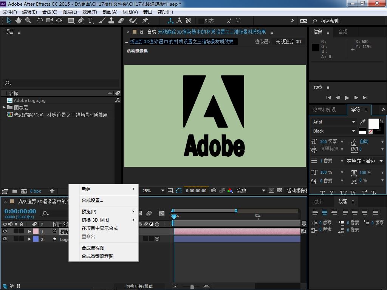Image resolution: width=387 pixels, height=290 pixels.
Task: Create a new composition from Project panel
Action: (x=24, y=191)
